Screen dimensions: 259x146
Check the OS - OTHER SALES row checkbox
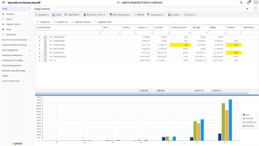(45, 37)
